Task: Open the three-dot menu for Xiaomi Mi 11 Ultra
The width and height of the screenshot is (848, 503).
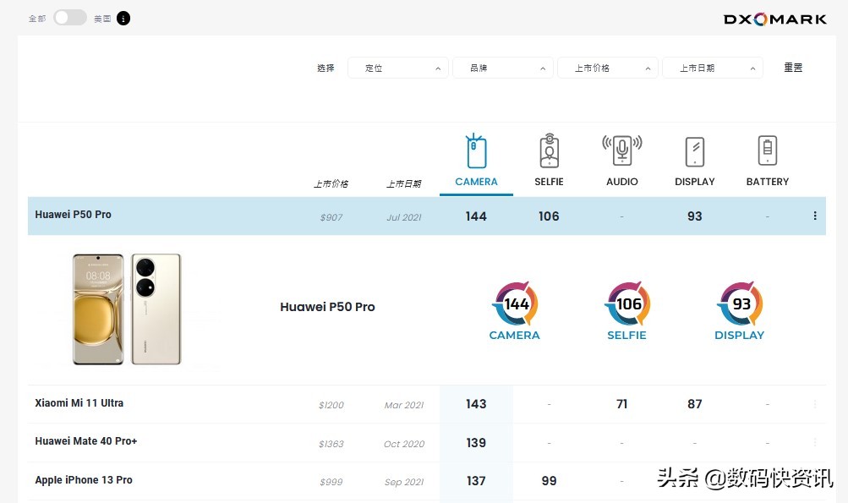Action: [814, 404]
